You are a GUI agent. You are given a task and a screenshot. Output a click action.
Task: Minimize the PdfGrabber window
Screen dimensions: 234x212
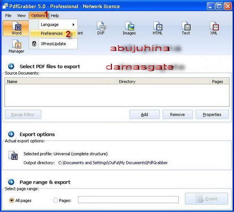tap(211, 6)
